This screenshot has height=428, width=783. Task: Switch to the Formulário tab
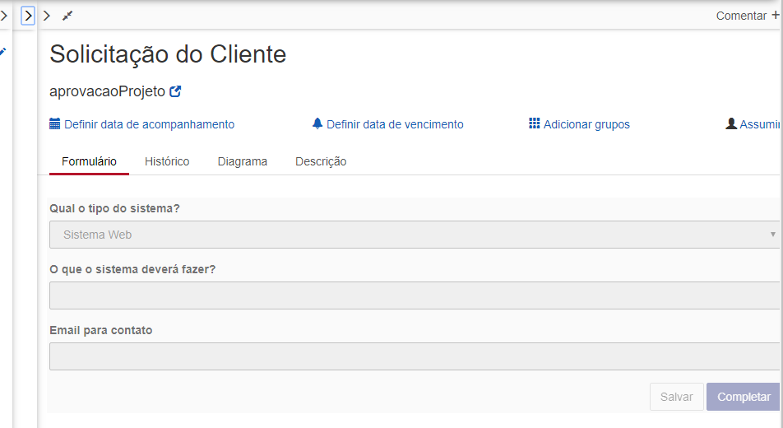pyautogui.click(x=89, y=161)
